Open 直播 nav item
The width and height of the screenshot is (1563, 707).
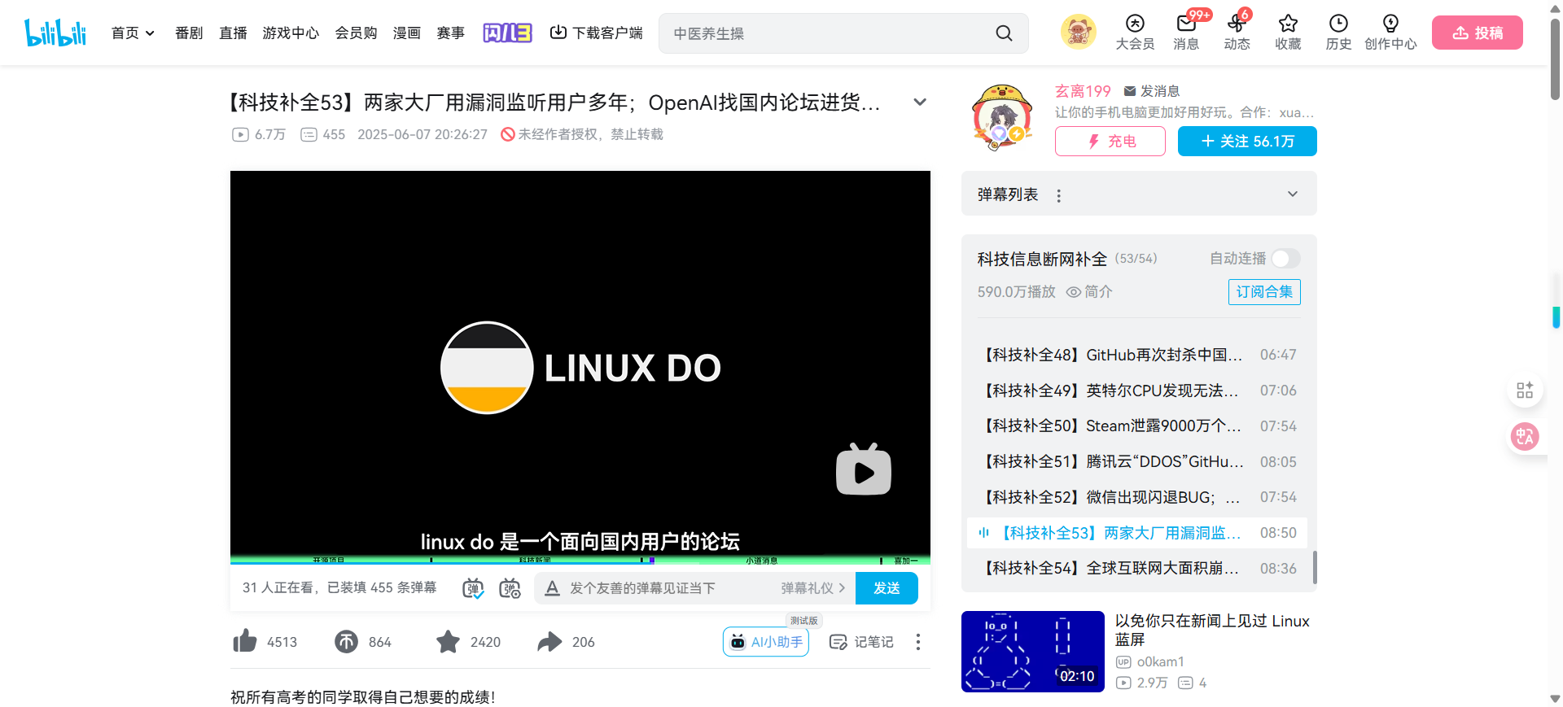point(233,33)
